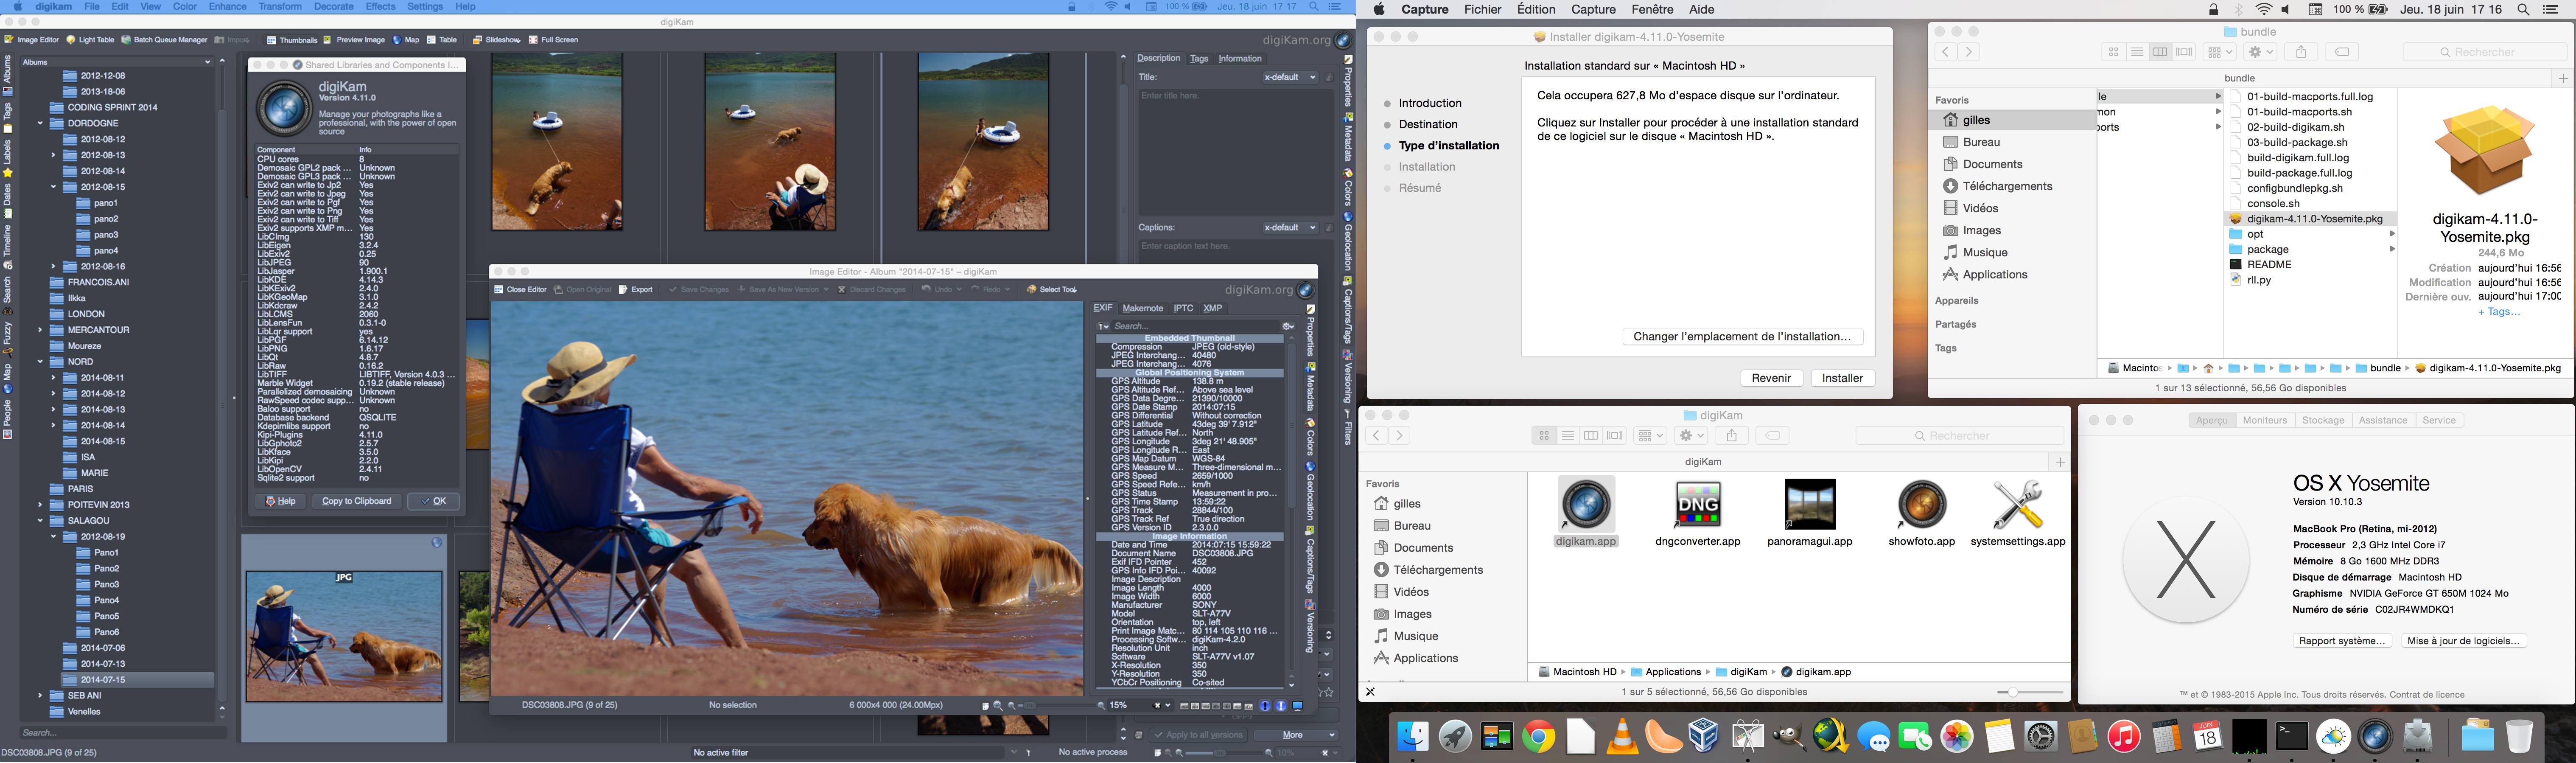Toggle Thumbnails view mode
This screenshot has height=763, width=2576.
[x=292, y=40]
